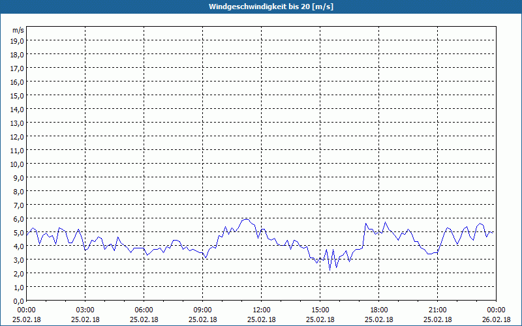
Task: Click the 03:00 time axis label
Action: pos(85,310)
